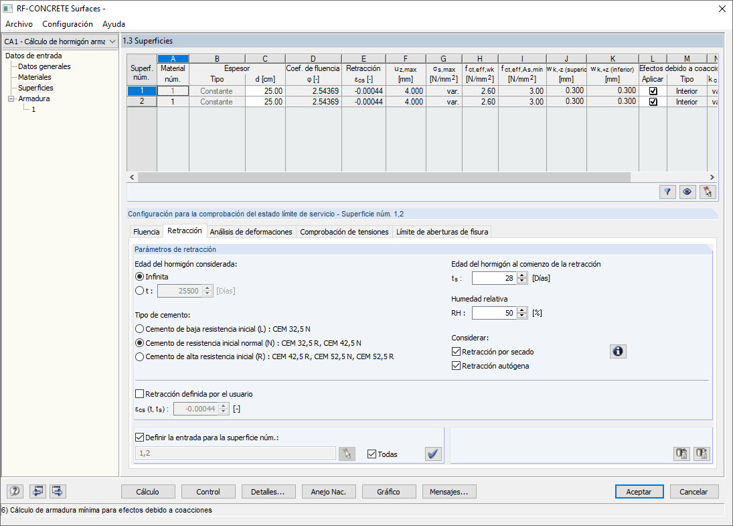Enable Retracción definida por el usuario

click(139, 393)
